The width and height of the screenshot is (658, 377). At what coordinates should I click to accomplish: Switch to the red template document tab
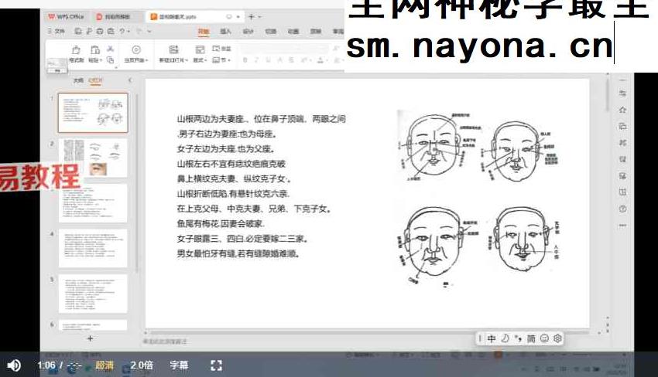113,17
